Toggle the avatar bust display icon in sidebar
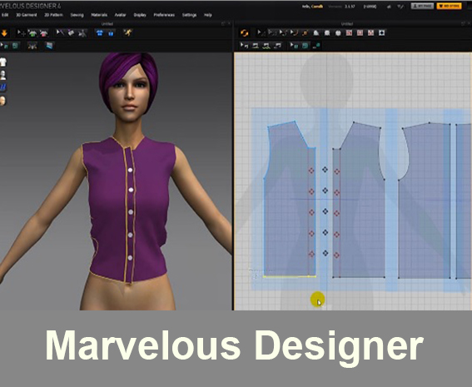Image resolution: width=472 pixels, height=387 pixels. click(x=3, y=75)
